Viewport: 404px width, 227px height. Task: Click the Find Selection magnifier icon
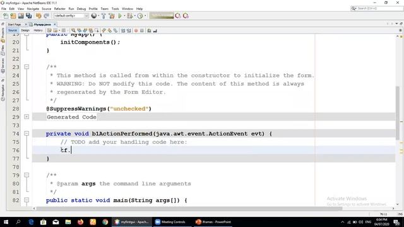click(73, 31)
